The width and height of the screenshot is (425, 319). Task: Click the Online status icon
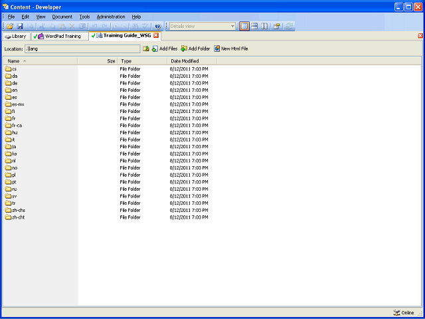click(396, 313)
